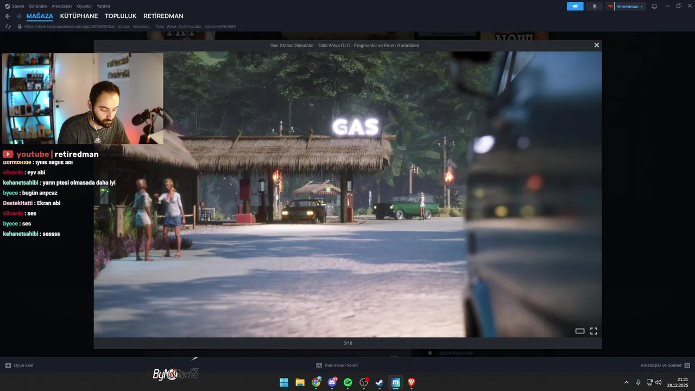The image size is (695, 391).
Task: Click chat message 'eyv abi' by olivarda
Action: [x=36, y=172]
